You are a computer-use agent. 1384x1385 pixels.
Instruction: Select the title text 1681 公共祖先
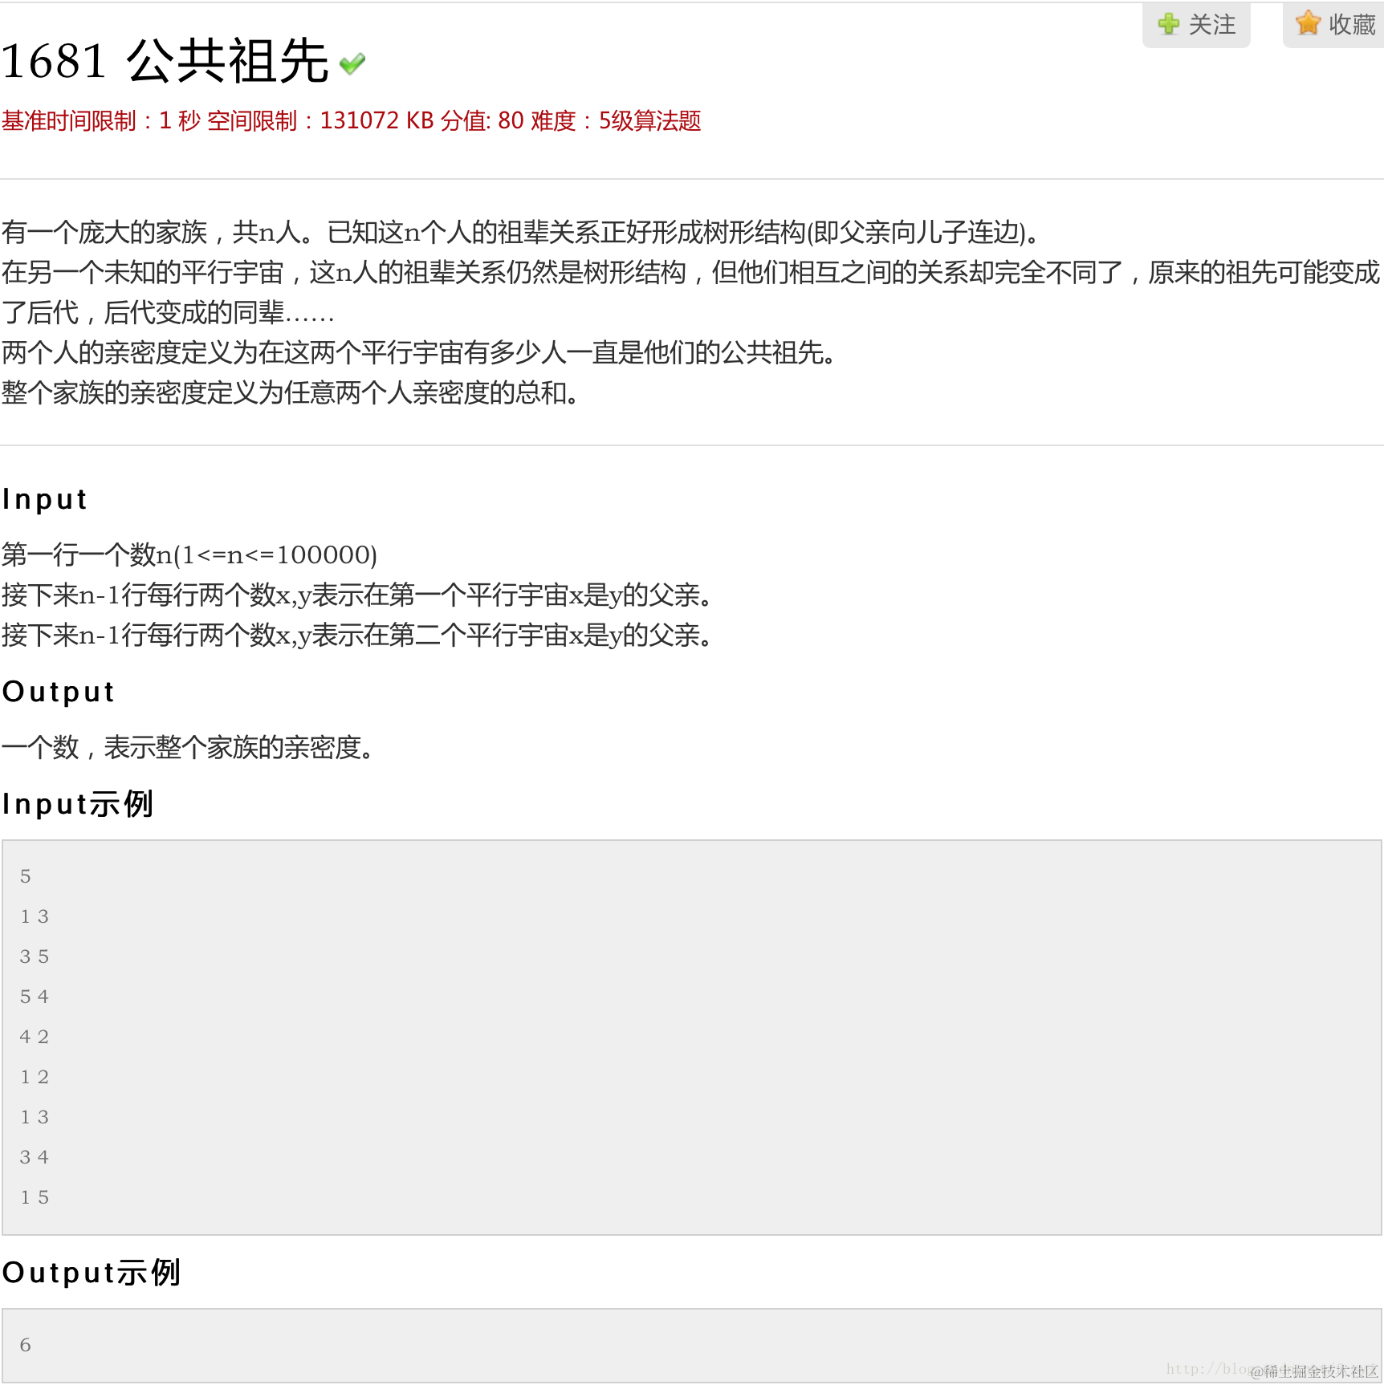[165, 61]
